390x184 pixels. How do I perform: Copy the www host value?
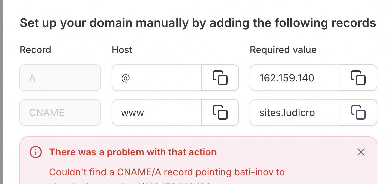click(220, 112)
